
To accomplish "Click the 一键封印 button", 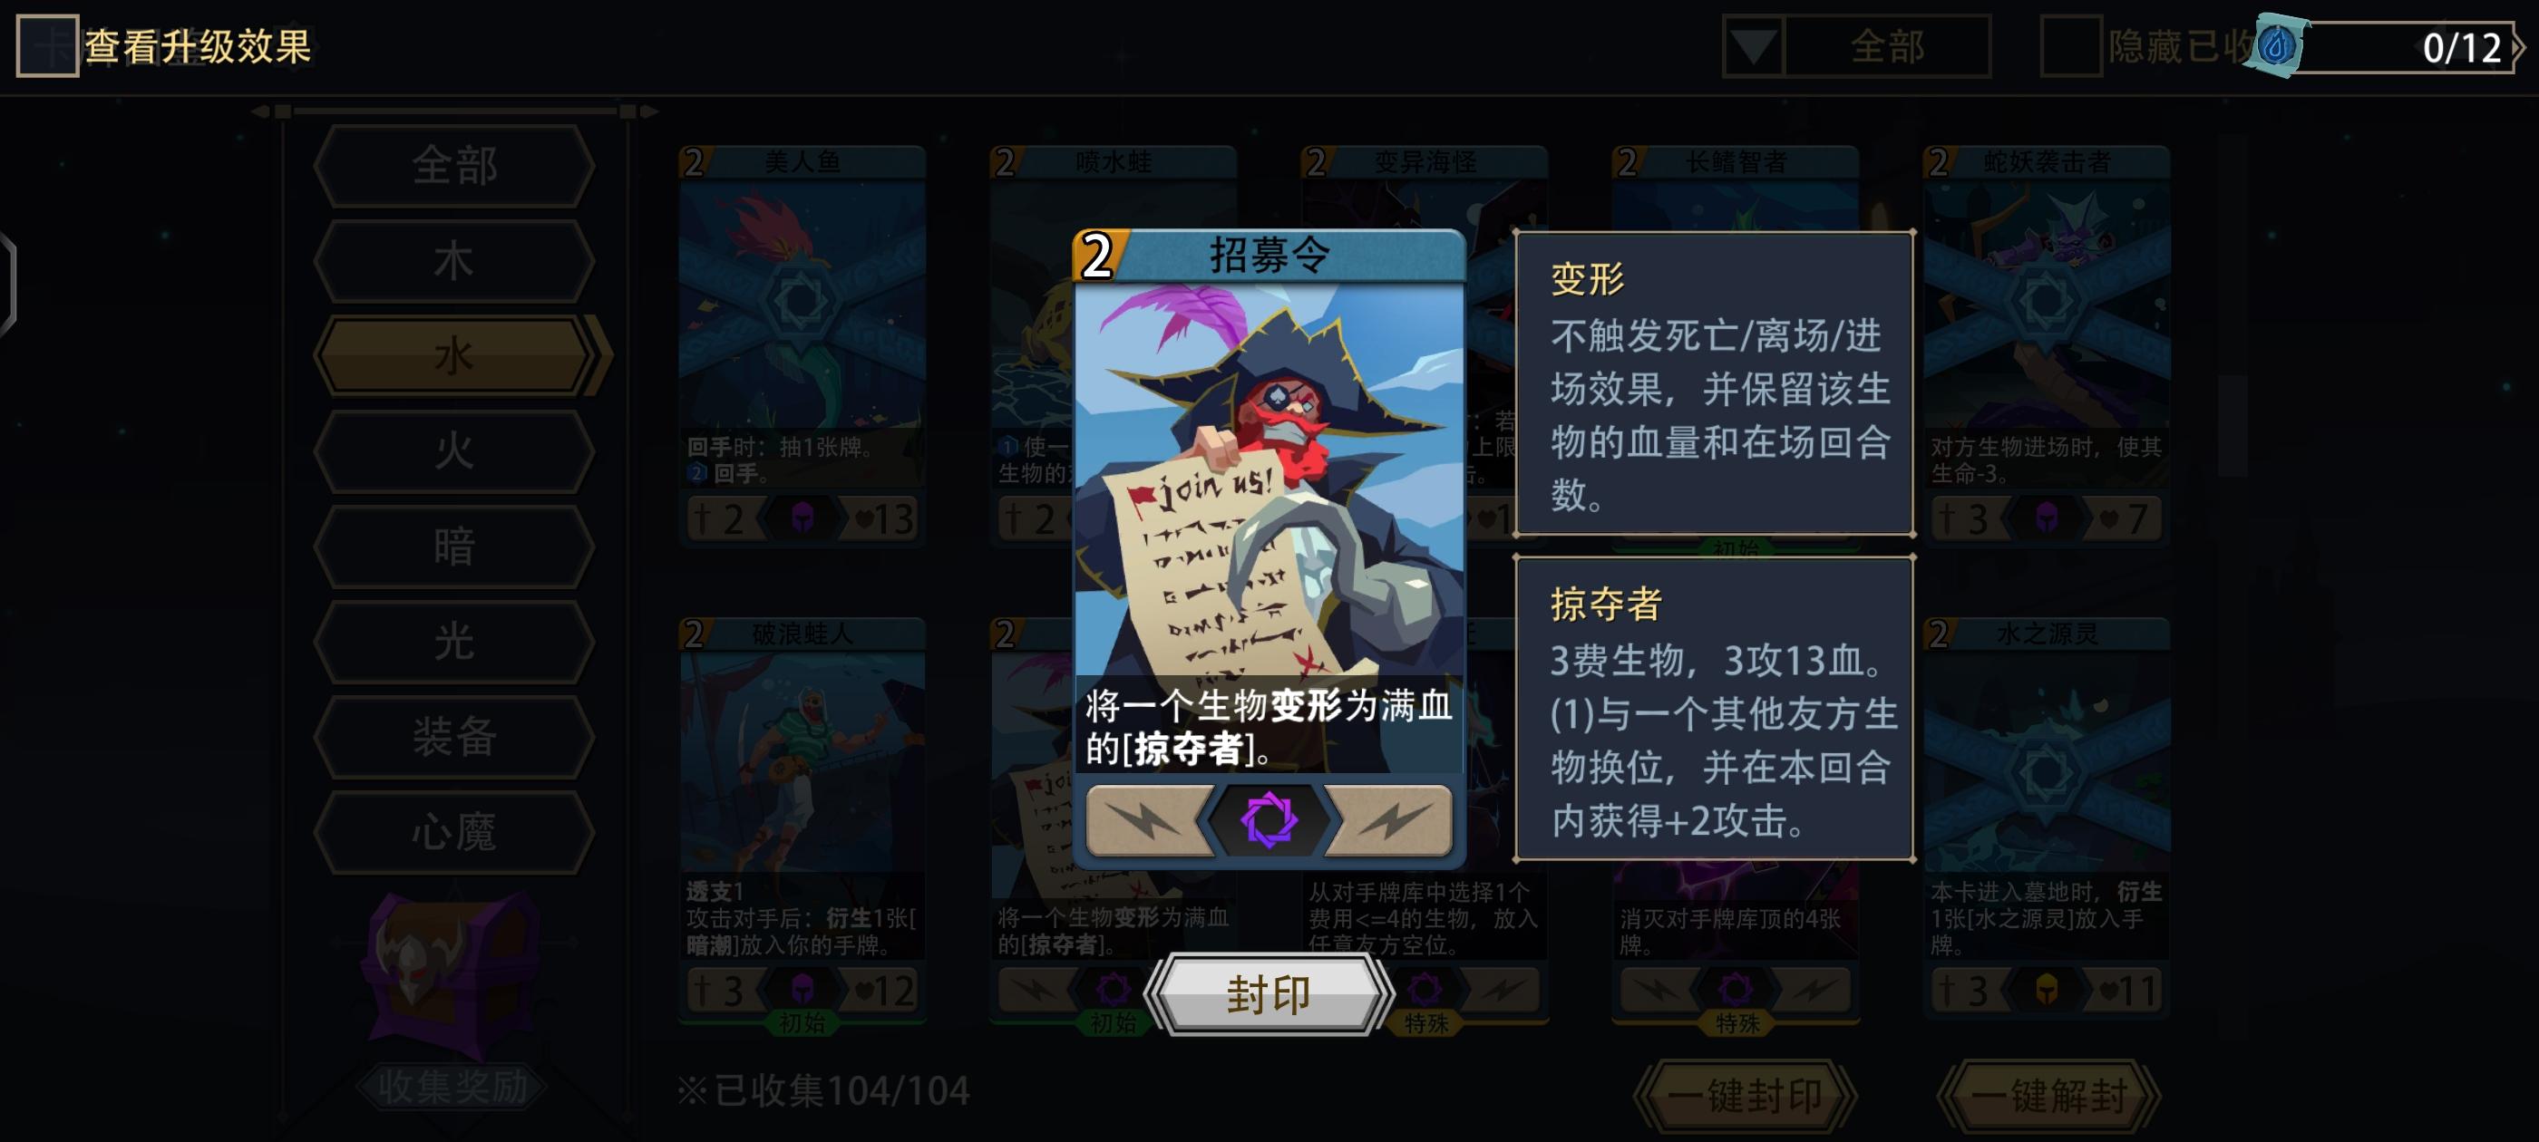I will click(x=1745, y=1095).
